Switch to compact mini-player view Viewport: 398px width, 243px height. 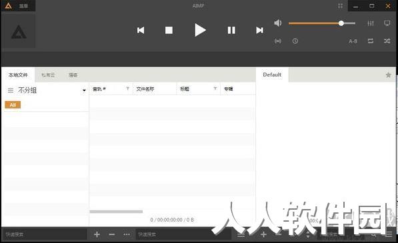pos(340,6)
